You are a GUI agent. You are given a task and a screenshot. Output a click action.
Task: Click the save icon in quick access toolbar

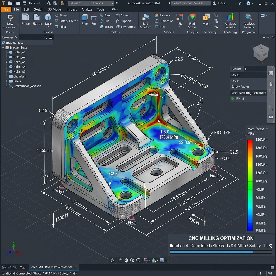(25, 3)
